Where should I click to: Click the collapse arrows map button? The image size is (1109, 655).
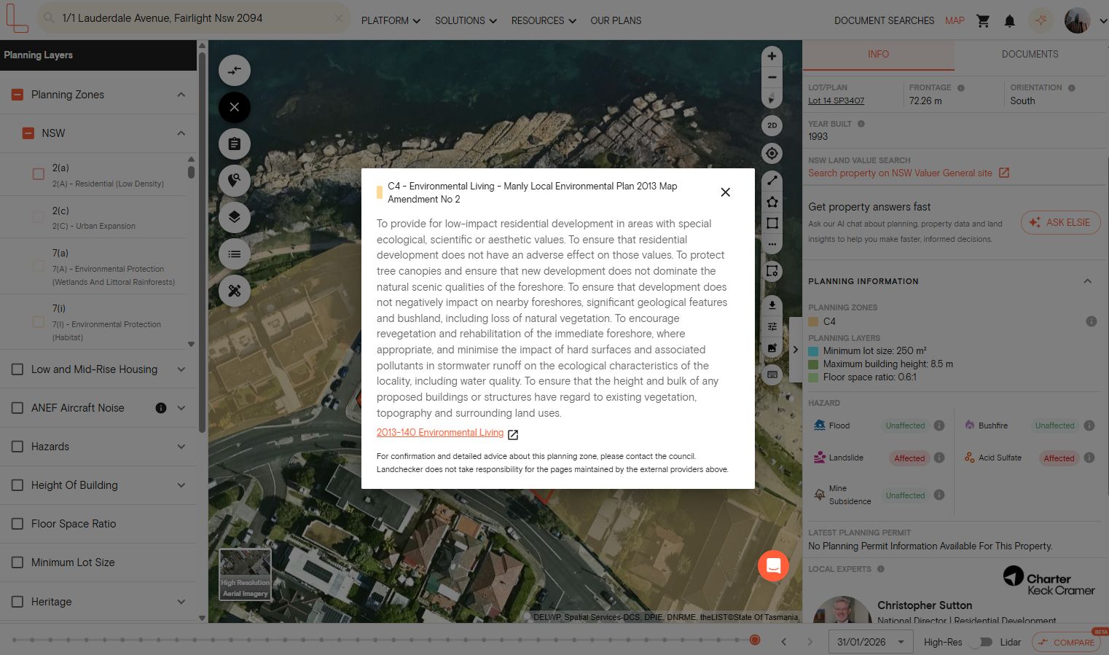(235, 71)
